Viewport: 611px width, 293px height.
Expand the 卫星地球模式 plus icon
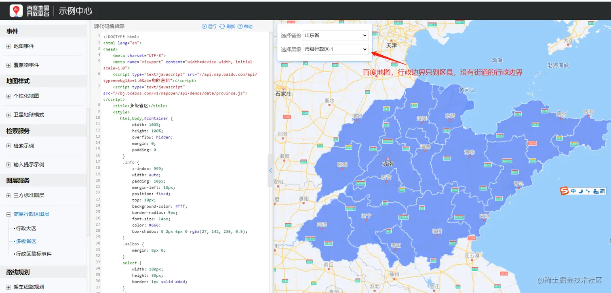[x=8, y=115]
